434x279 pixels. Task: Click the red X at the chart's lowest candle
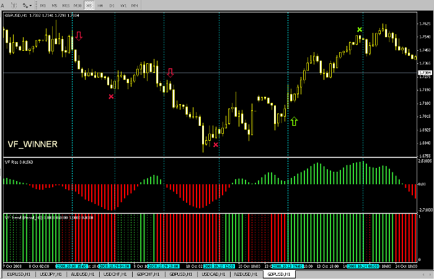tap(216, 144)
